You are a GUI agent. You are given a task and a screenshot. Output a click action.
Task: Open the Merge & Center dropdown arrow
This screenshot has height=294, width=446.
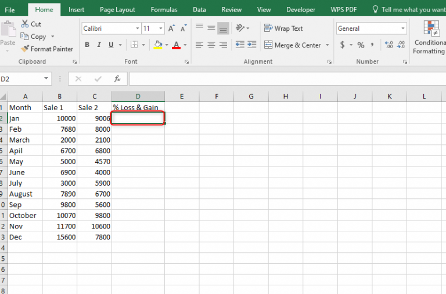pyautogui.click(x=327, y=45)
